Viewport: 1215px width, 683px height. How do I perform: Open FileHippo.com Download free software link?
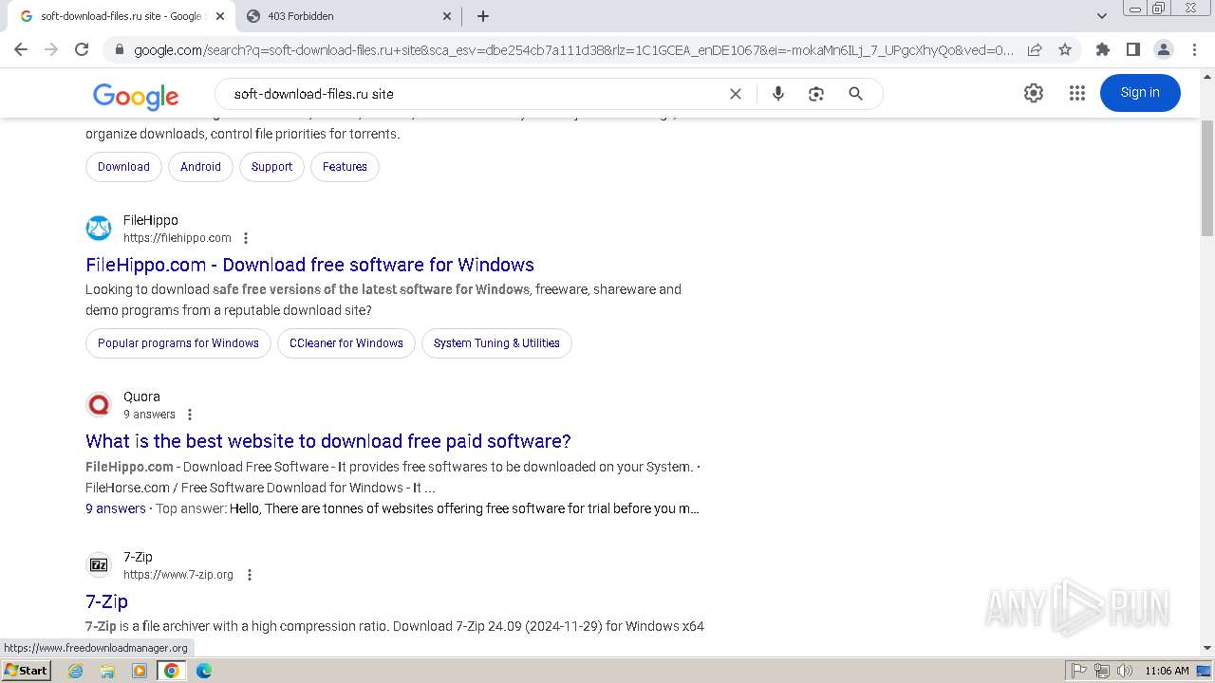tap(309, 265)
